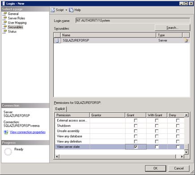
Task: Uncheck Grant for View server state
Action: 136,147
